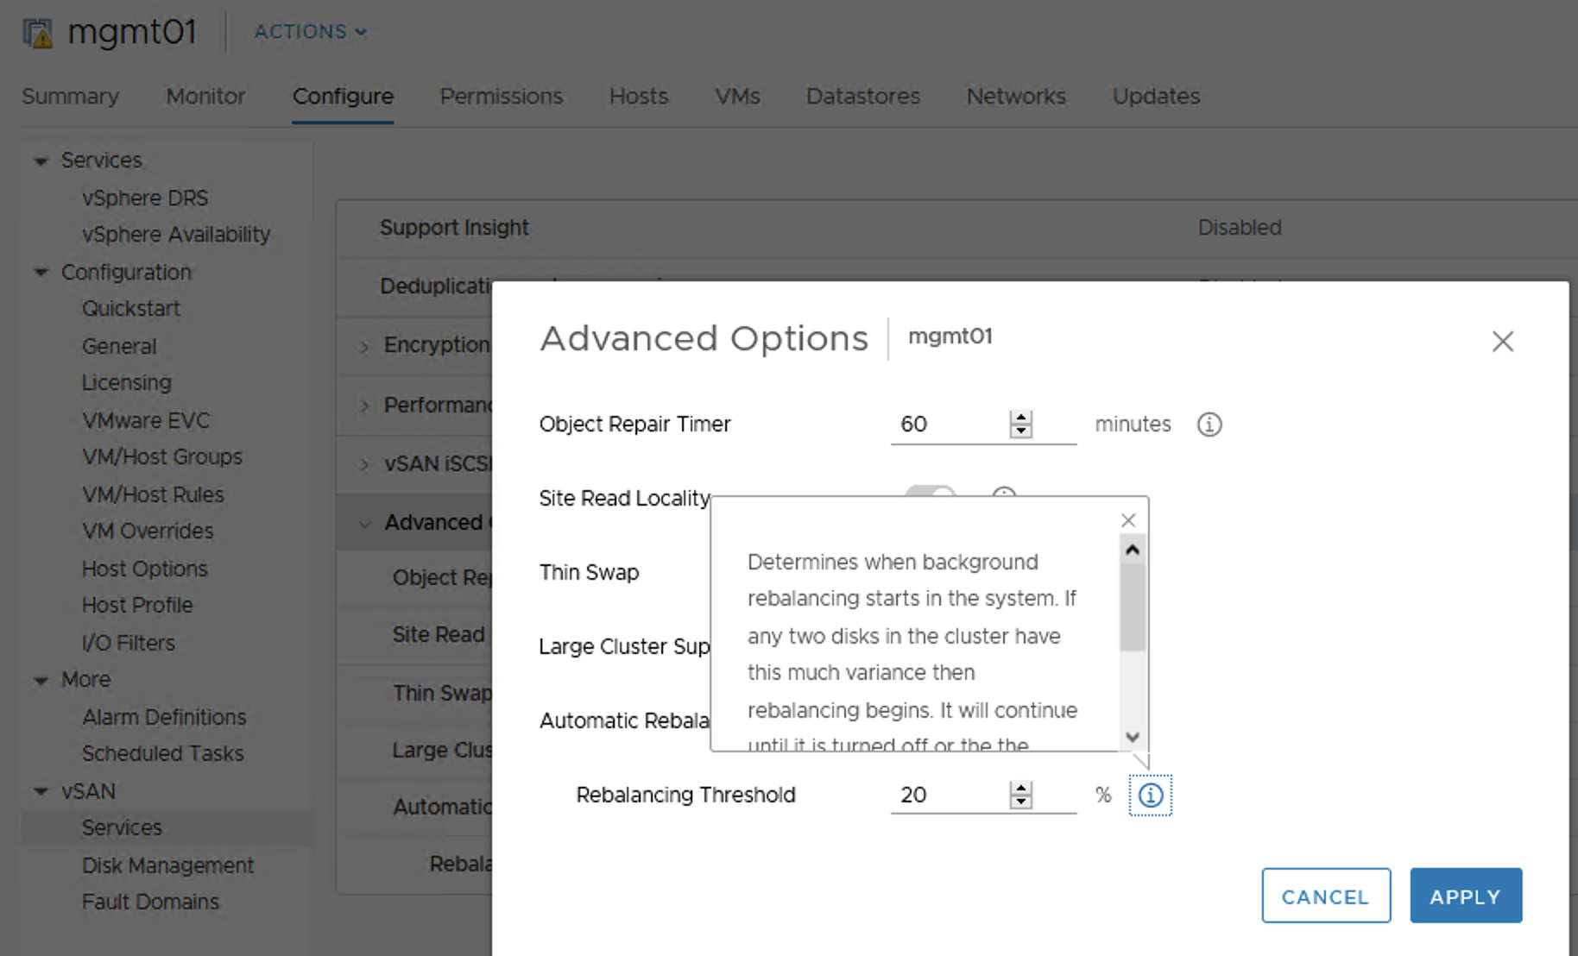The height and width of the screenshot is (956, 1578).
Task: Click the tooltip scrollbar thumb
Action: click(x=1133, y=607)
